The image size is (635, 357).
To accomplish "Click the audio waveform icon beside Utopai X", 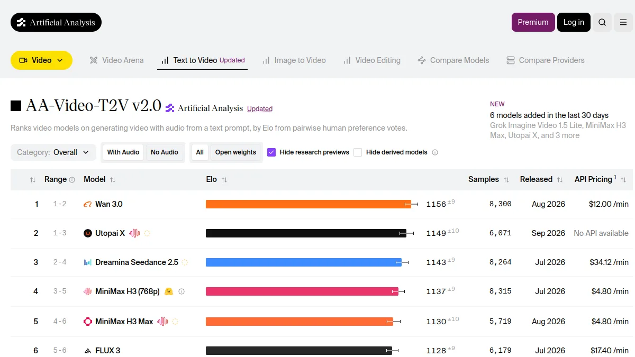I will point(134,233).
